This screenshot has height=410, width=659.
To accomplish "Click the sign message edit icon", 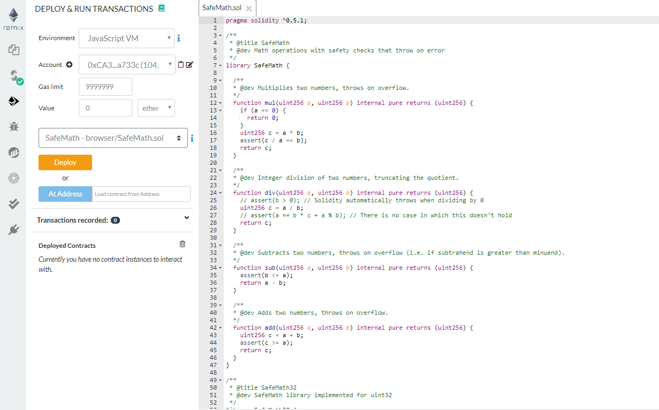I will pyautogui.click(x=190, y=65).
